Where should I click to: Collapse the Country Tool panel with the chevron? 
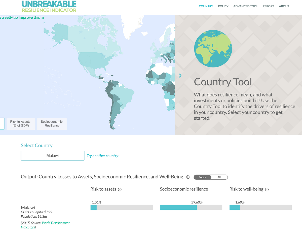[x=180, y=75]
